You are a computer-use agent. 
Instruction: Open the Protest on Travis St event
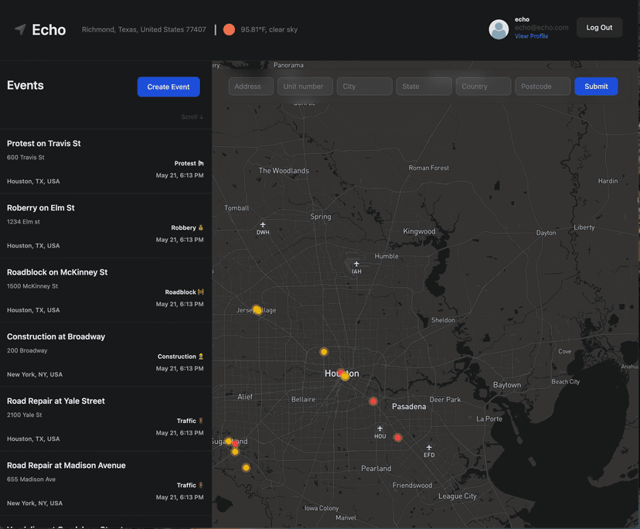pos(105,161)
